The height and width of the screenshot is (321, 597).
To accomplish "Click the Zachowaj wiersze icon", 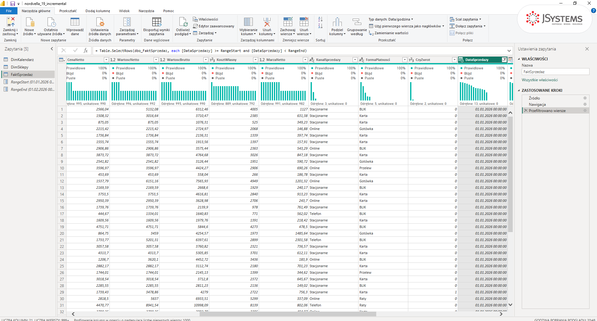I will pyautogui.click(x=288, y=22).
